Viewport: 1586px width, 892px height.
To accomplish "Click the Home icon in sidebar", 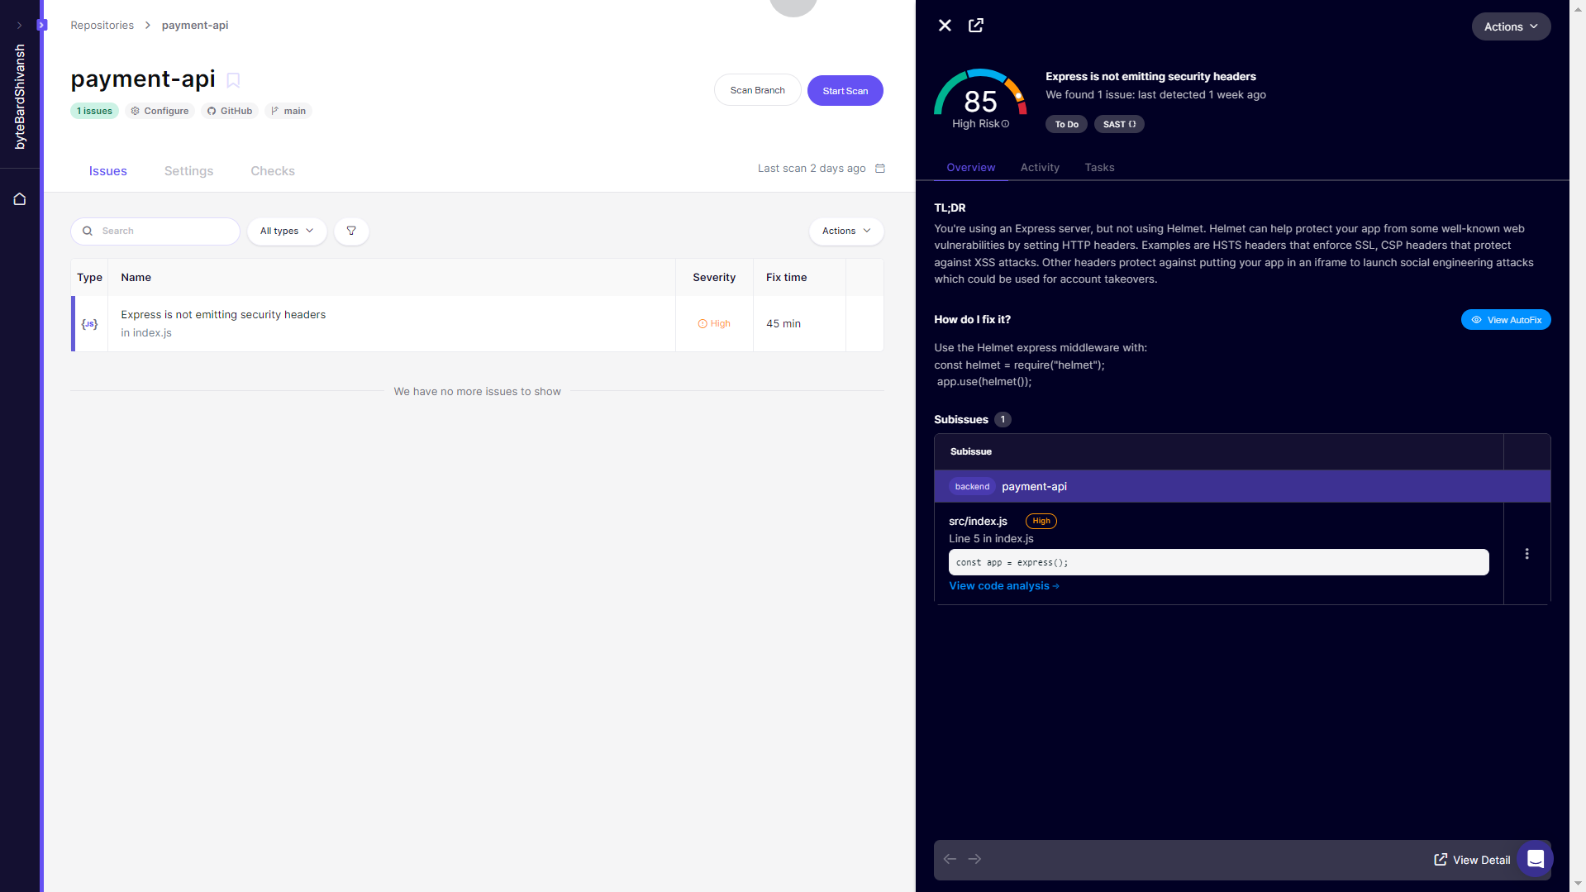I will click(x=20, y=199).
